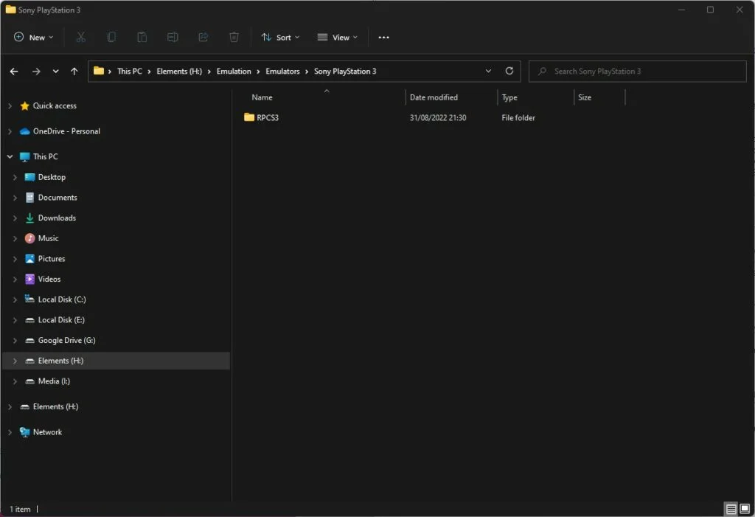Switch to details view status icon

[731, 509]
